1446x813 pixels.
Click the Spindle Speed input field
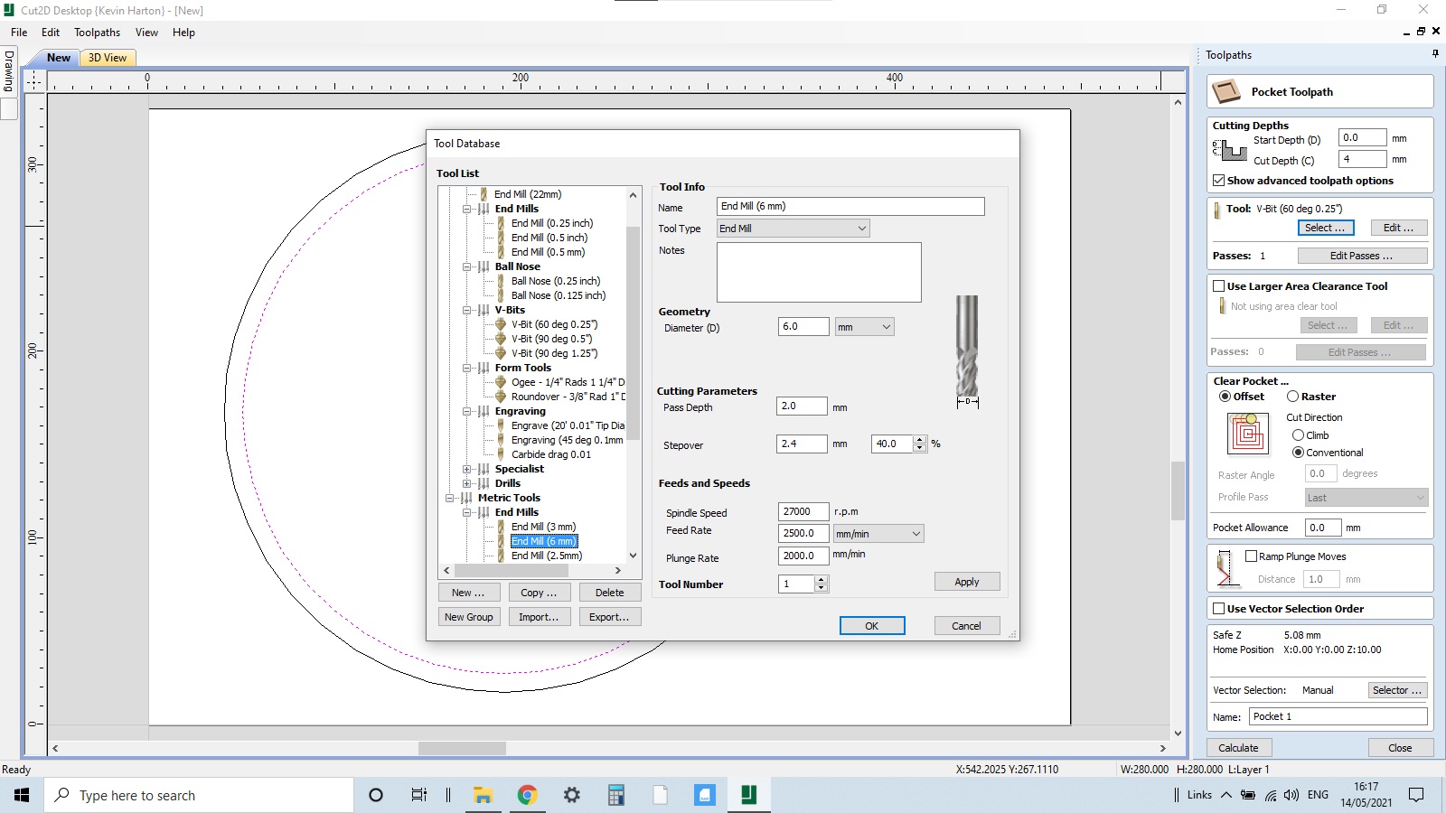803,512
